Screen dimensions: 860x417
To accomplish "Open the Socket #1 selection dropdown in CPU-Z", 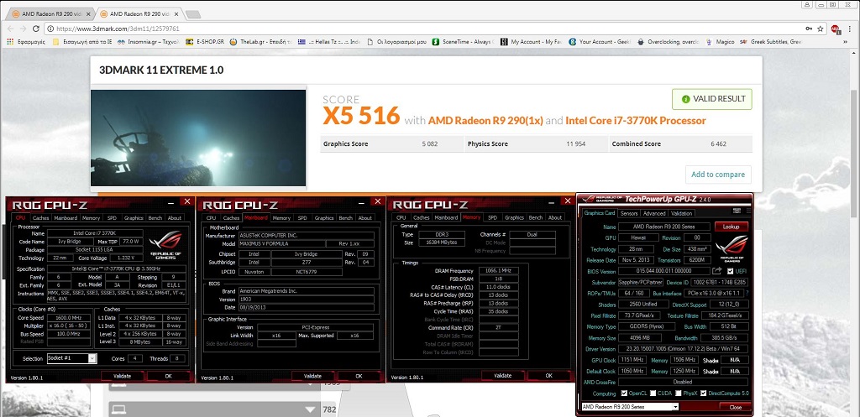I will pos(72,358).
